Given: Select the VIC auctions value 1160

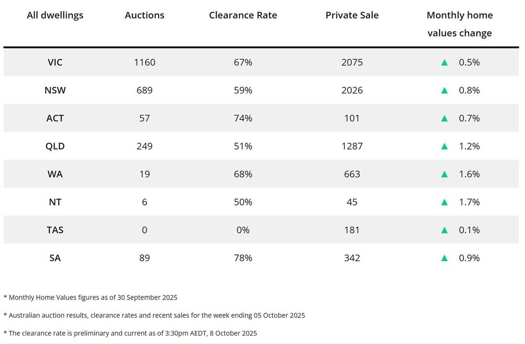Looking at the screenshot, I should 145,62.
